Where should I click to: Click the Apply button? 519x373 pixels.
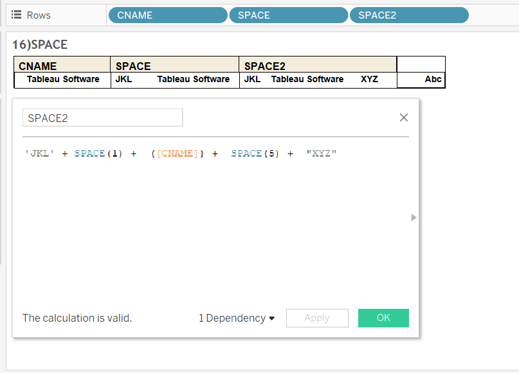pyautogui.click(x=317, y=318)
